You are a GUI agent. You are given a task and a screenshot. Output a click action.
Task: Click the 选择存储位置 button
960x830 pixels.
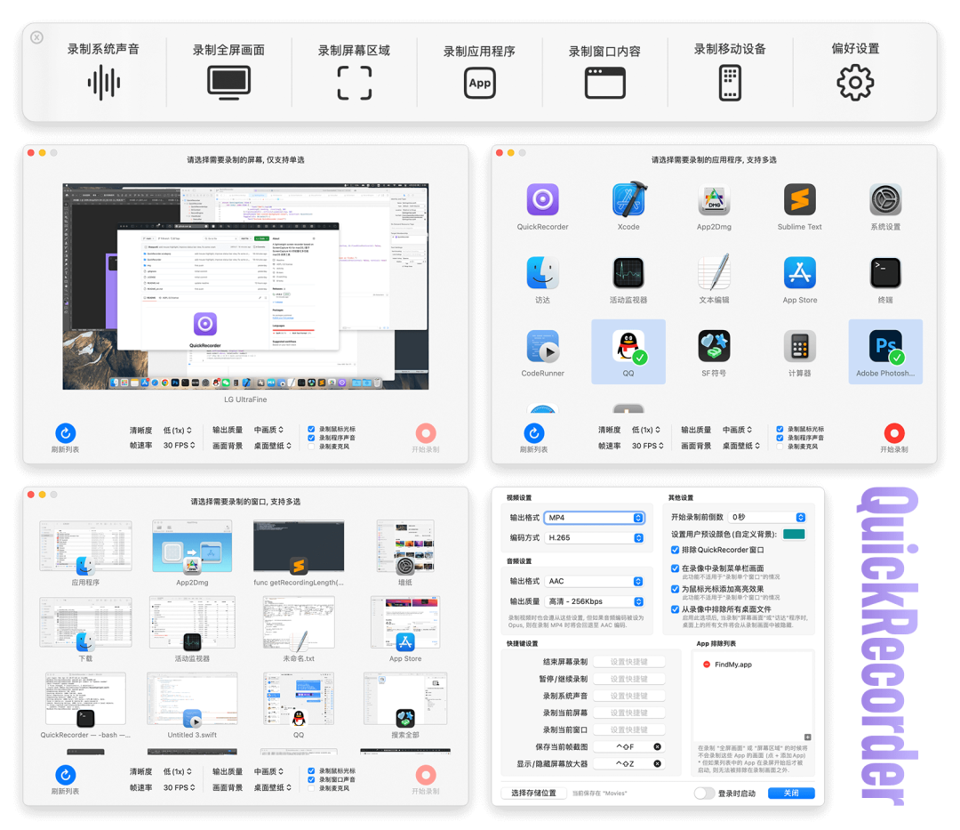click(532, 793)
